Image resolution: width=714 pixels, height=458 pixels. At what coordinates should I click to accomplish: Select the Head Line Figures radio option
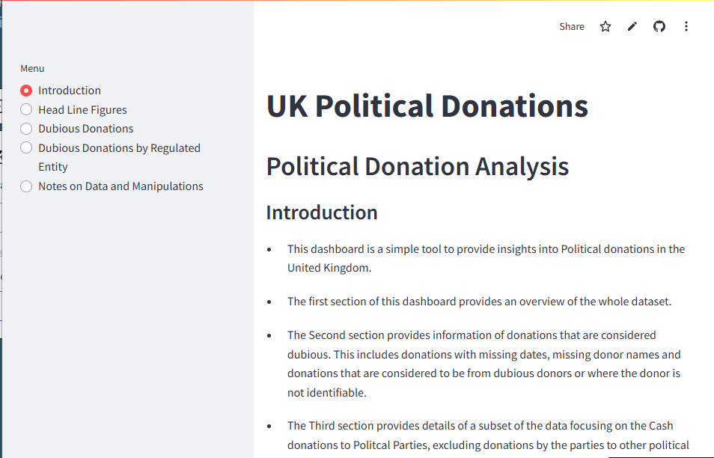click(x=26, y=110)
